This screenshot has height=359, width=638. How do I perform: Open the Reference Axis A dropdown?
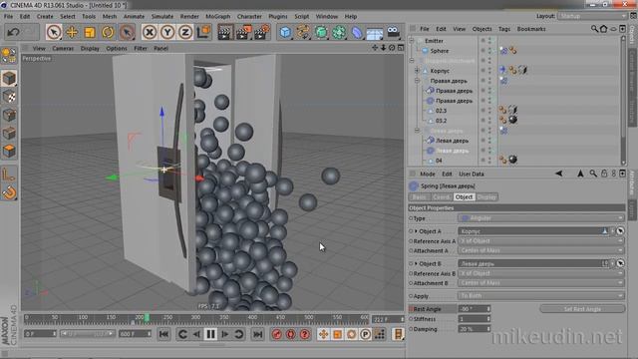(x=541, y=241)
